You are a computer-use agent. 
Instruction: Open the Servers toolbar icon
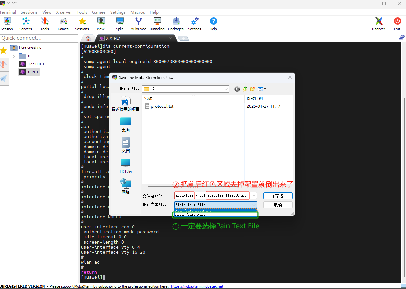point(26,24)
